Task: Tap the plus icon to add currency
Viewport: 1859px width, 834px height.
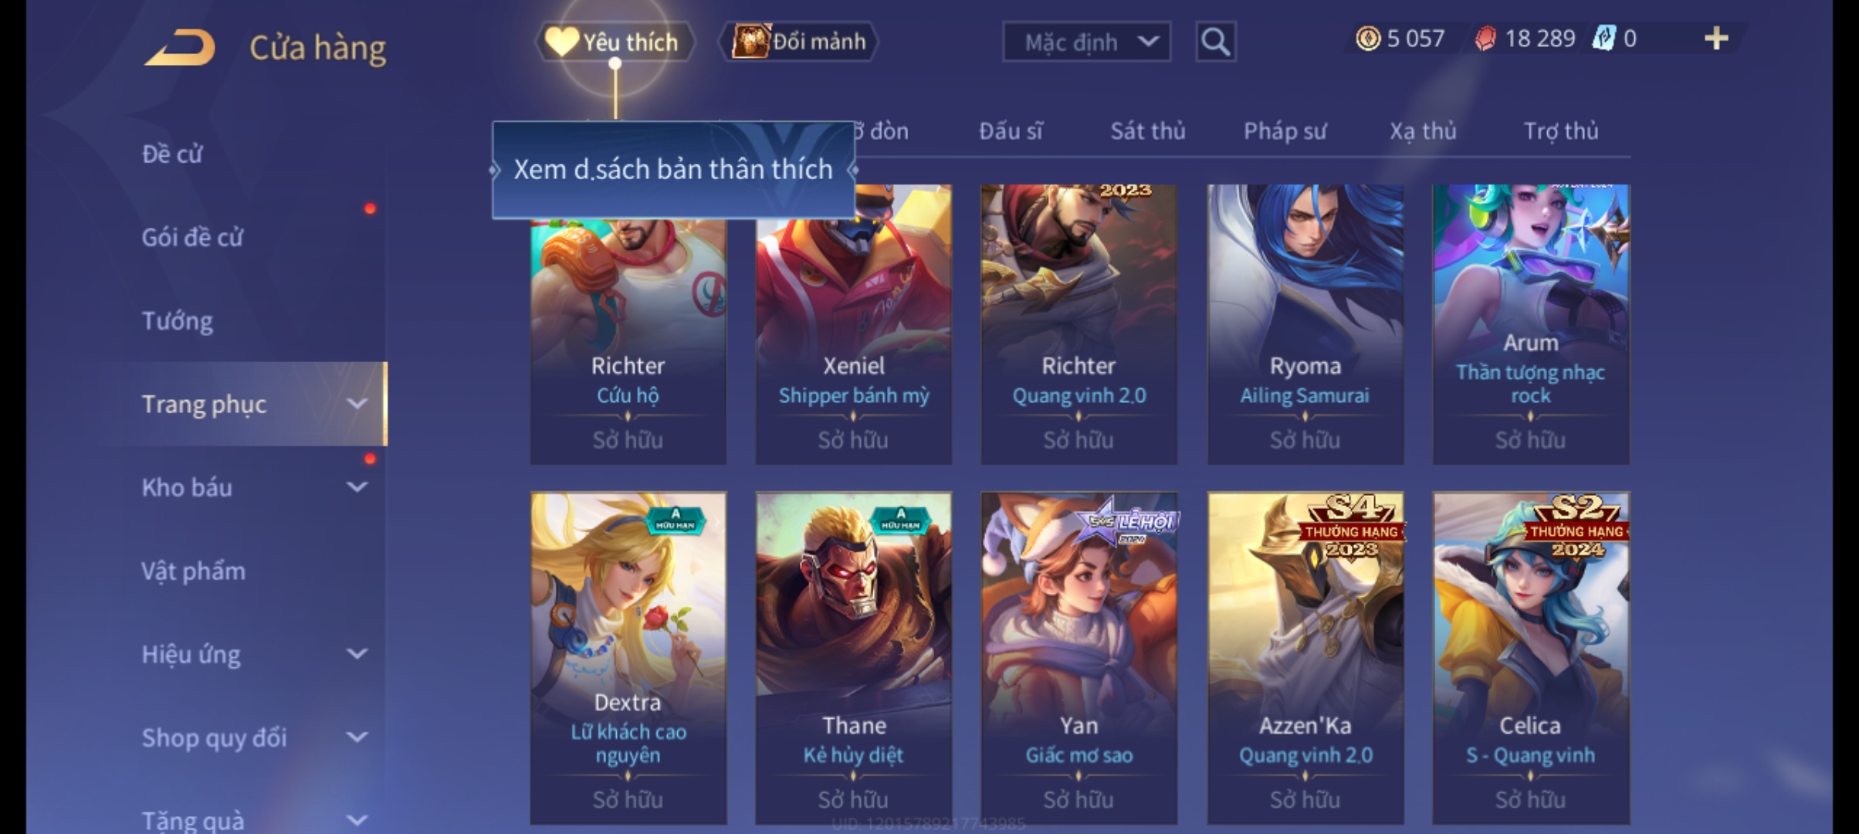Action: point(1715,38)
